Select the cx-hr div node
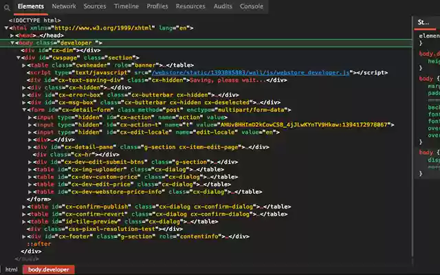Screen dimensions: 440x275 (76, 154)
